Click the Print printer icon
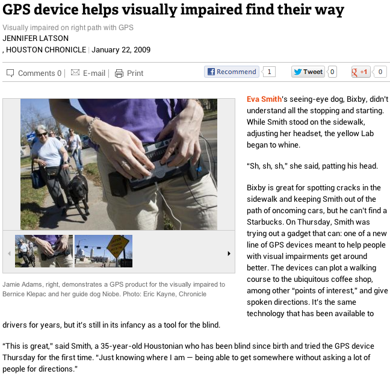The height and width of the screenshot is (377, 390). tap(119, 73)
